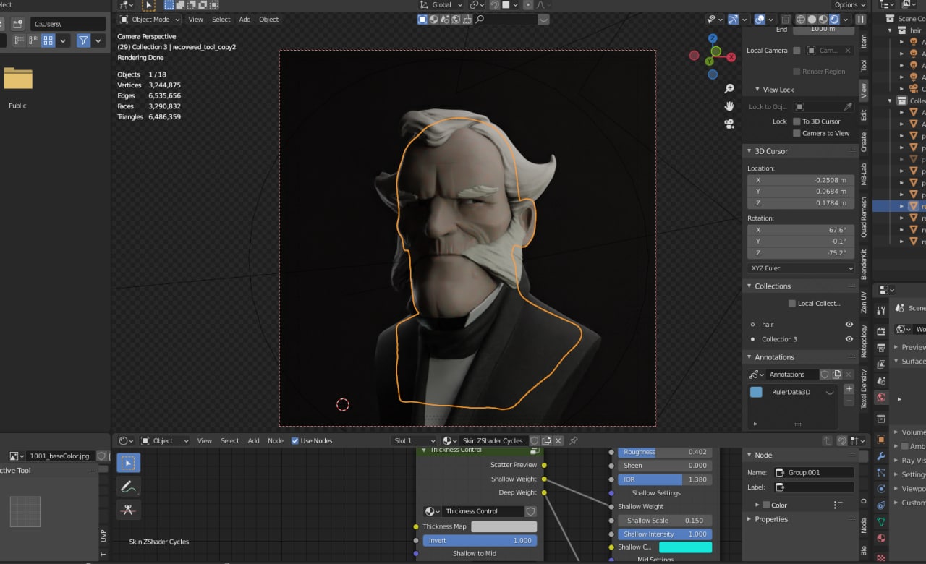Switch to the Quad Remesh sidebar tab
The width and height of the screenshot is (926, 564).
(x=864, y=217)
